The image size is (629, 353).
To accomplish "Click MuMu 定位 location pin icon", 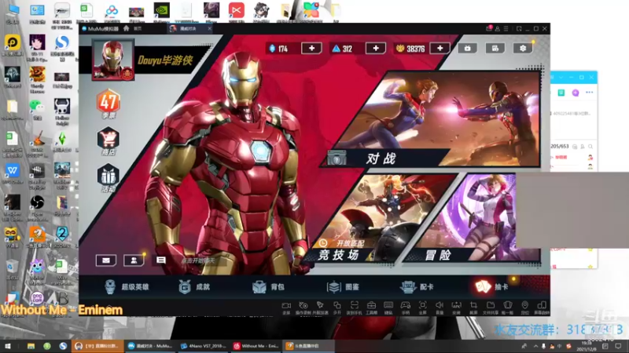I will [x=524, y=308].
